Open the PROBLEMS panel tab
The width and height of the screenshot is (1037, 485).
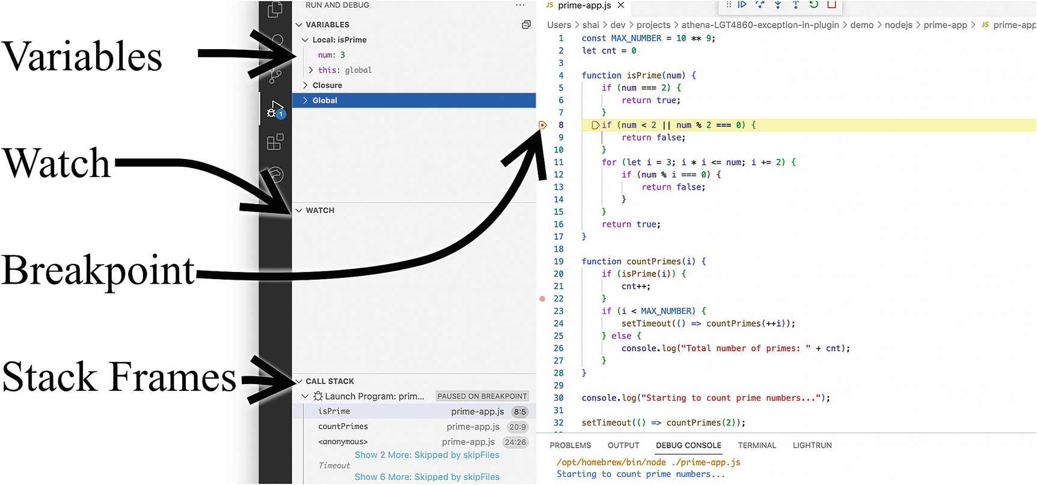click(x=570, y=445)
